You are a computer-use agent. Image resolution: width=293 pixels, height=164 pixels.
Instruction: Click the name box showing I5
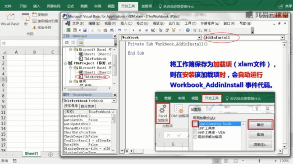click(x=30, y=43)
